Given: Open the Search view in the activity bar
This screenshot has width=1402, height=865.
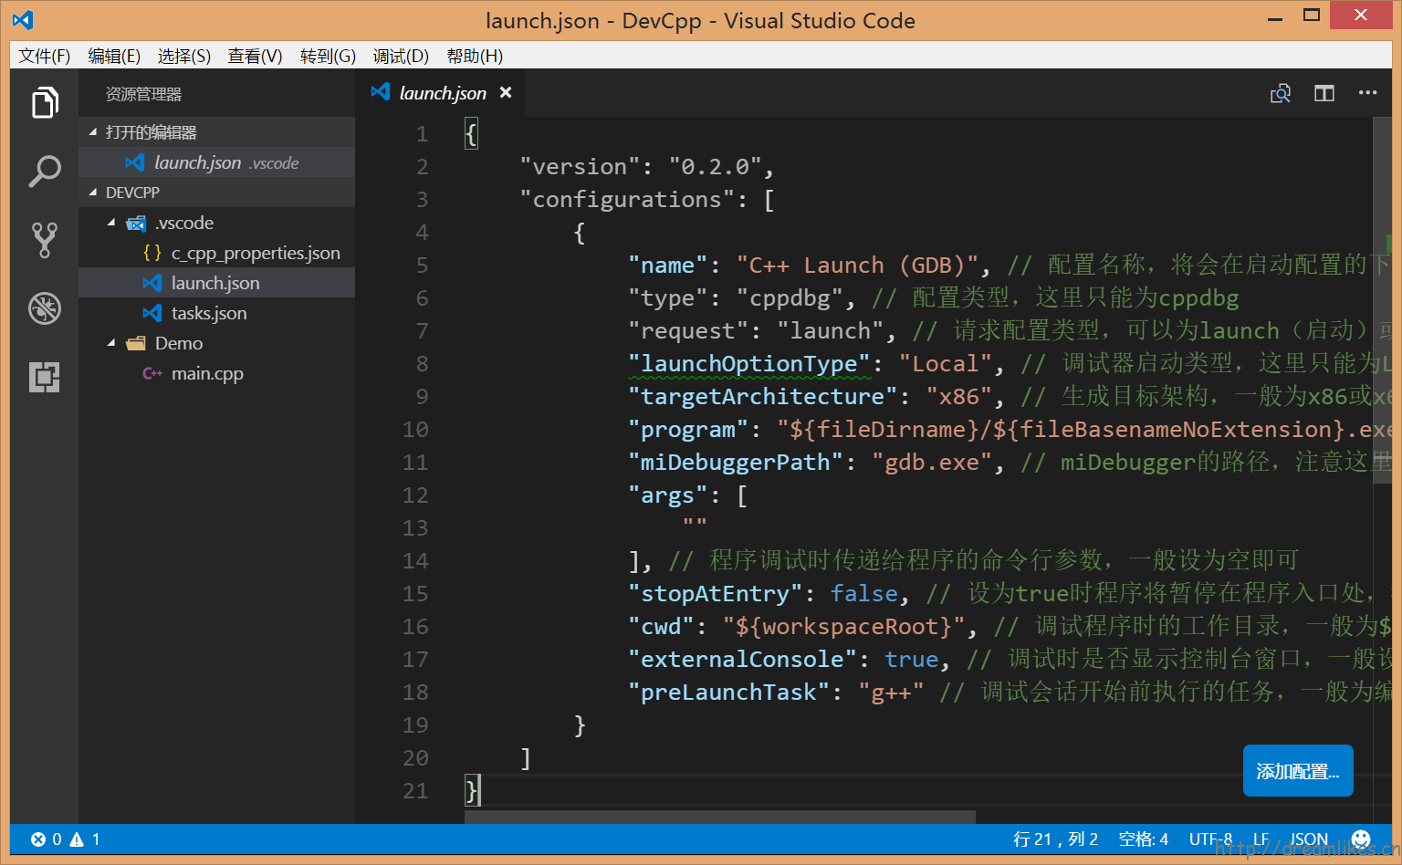Looking at the screenshot, I should (x=45, y=171).
